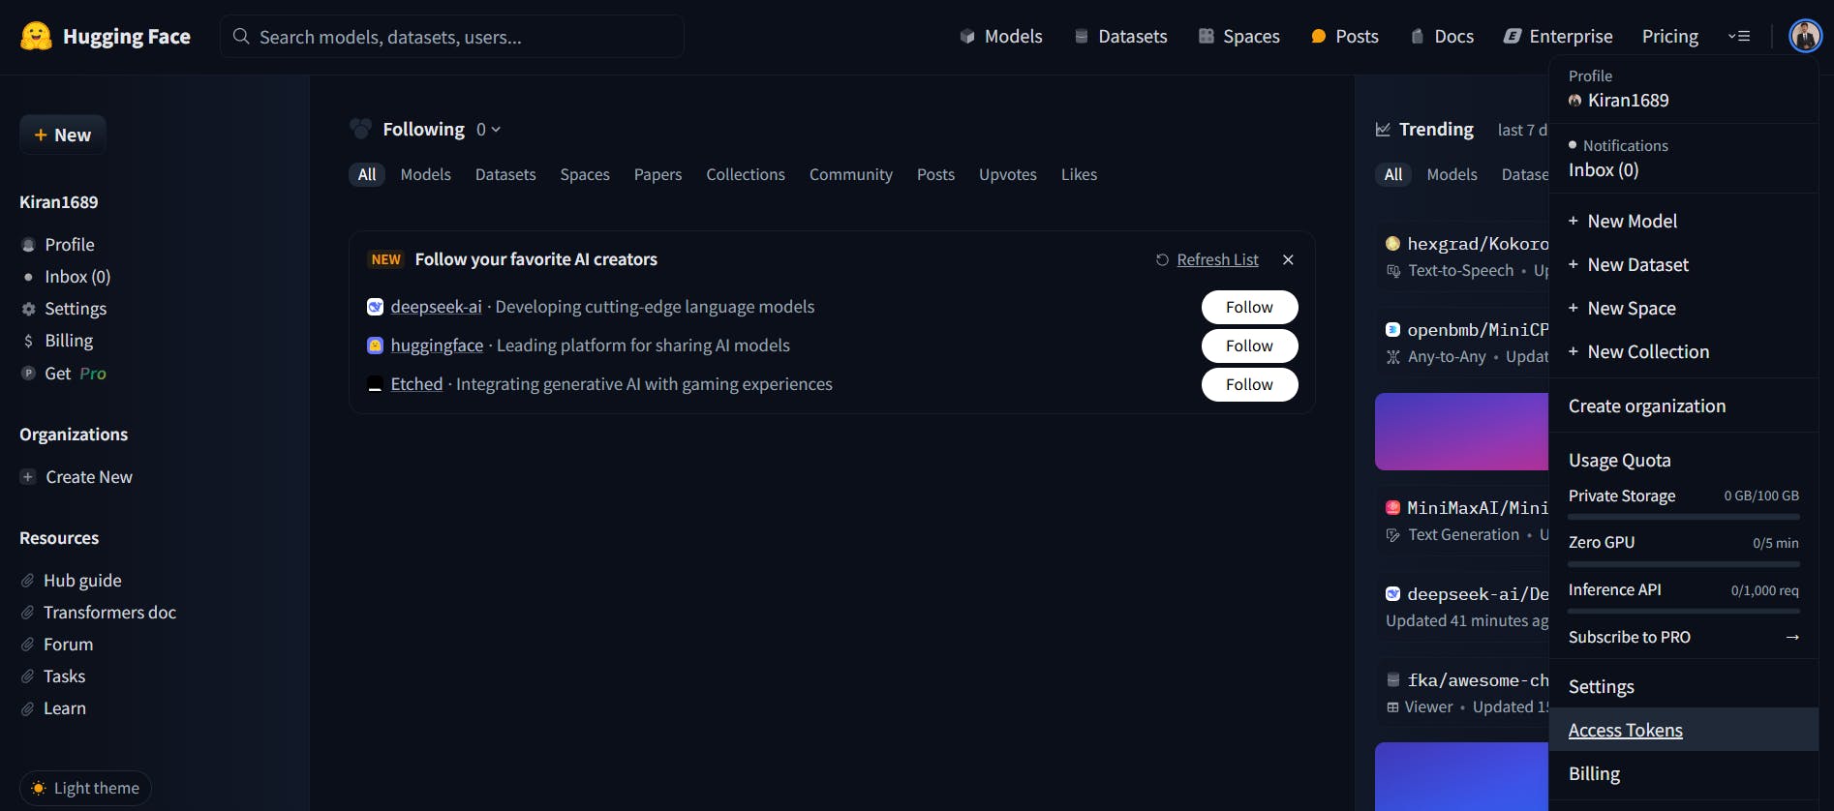
Task: Follow Etched
Action: (x=1250, y=384)
